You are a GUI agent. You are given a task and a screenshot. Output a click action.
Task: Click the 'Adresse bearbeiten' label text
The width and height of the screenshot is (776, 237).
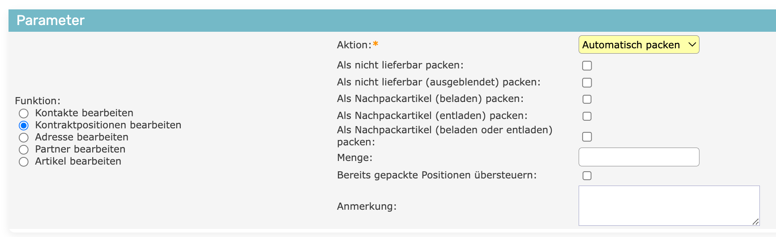click(82, 137)
